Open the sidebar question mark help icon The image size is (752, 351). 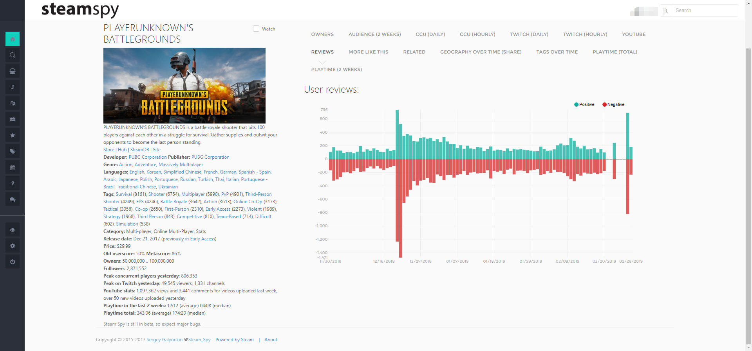(13, 183)
